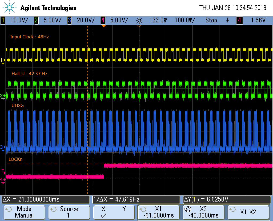Image resolution: width=273 pixels, height=221 pixels.
Task: Click the ΔY(1) = 6.6250V readout
Action: 227,200
